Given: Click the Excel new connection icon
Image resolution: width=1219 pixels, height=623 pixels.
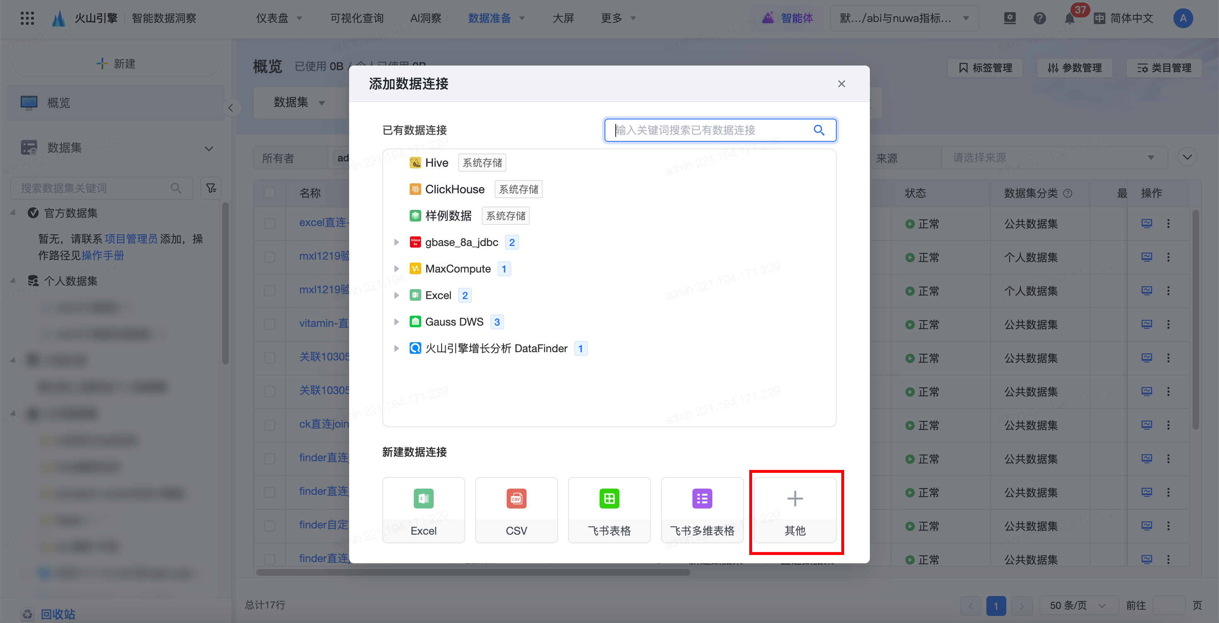Looking at the screenshot, I should [x=423, y=499].
